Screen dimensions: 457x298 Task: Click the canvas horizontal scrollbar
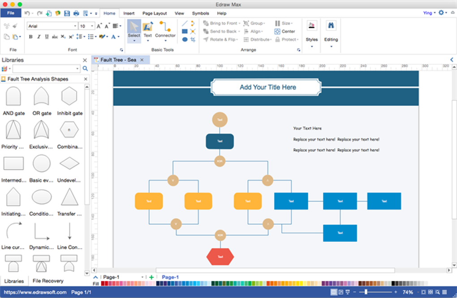pos(275,270)
